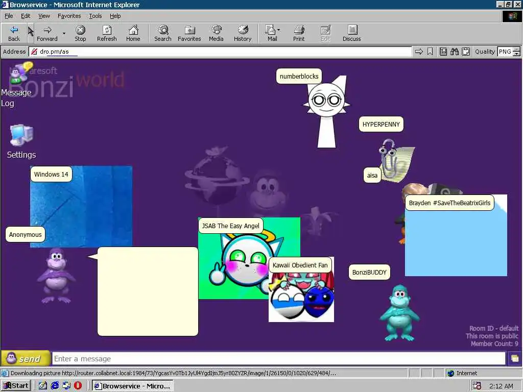Open the Windows Start button
The image size is (523, 392).
tap(16, 386)
